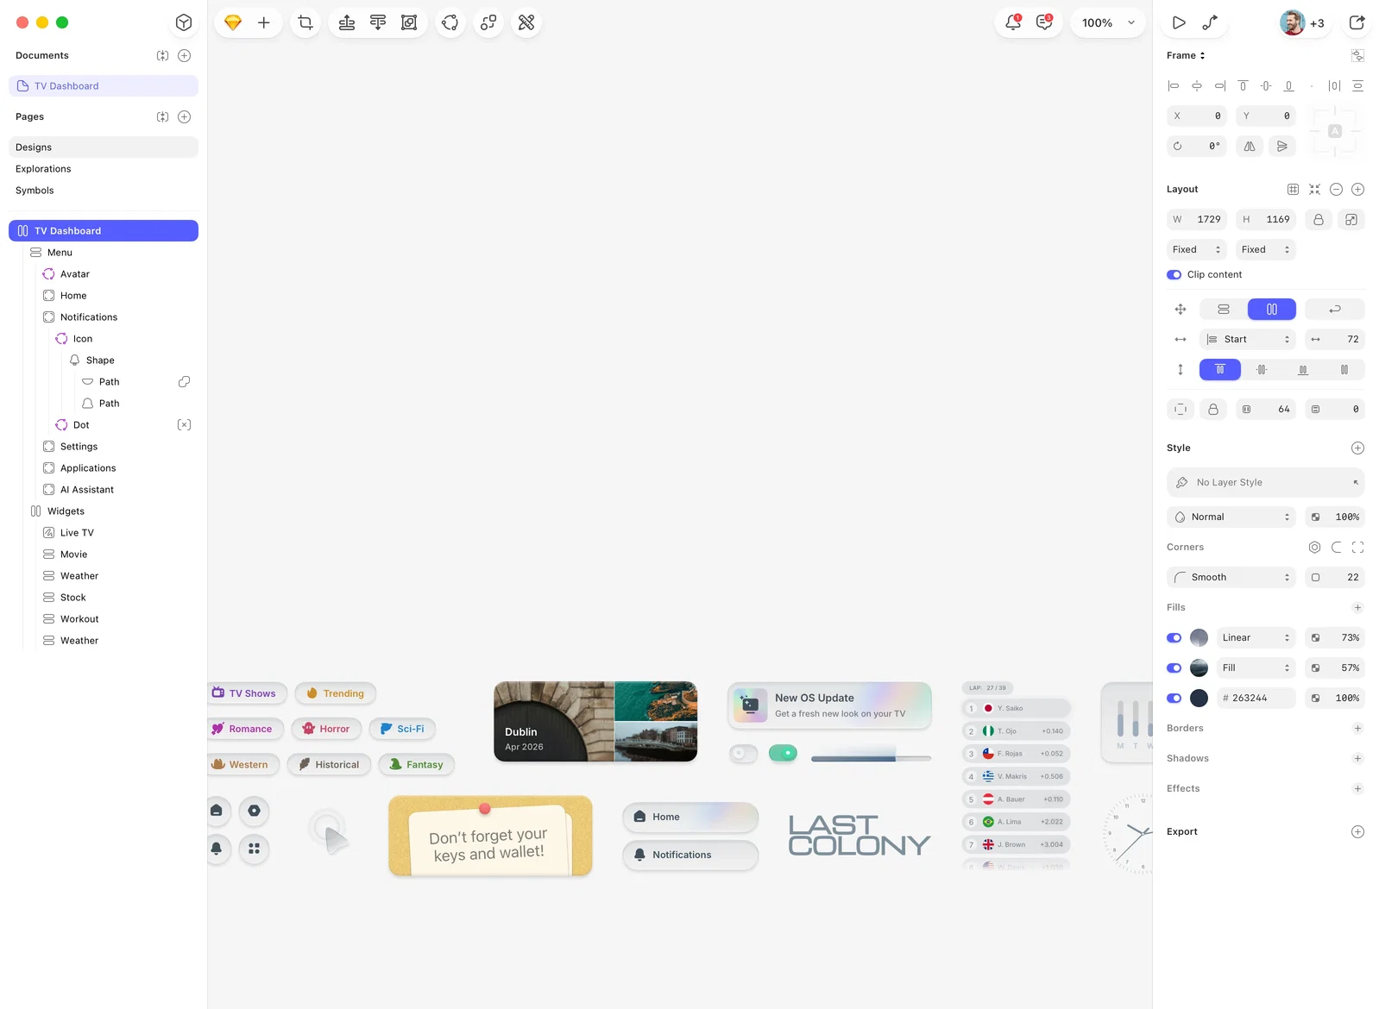Screen dimensions: 1379x1009
Task: Add a new page with plus icon
Action: [x=184, y=116]
